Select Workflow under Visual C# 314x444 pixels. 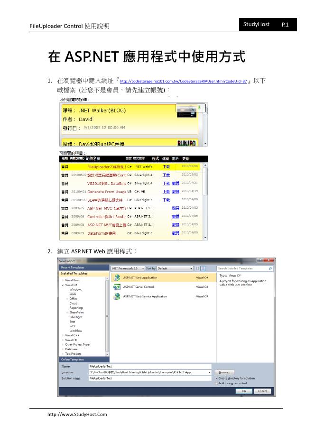point(76,331)
